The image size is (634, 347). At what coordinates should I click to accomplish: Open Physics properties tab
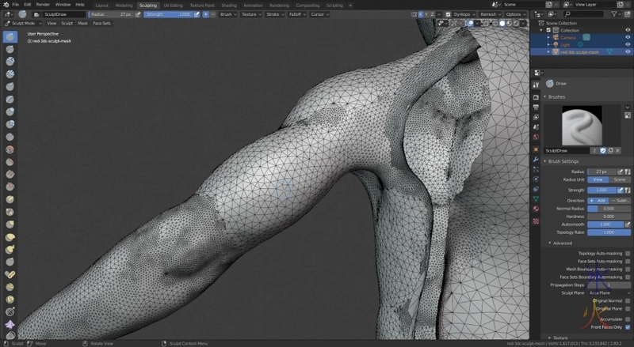[536, 179]
